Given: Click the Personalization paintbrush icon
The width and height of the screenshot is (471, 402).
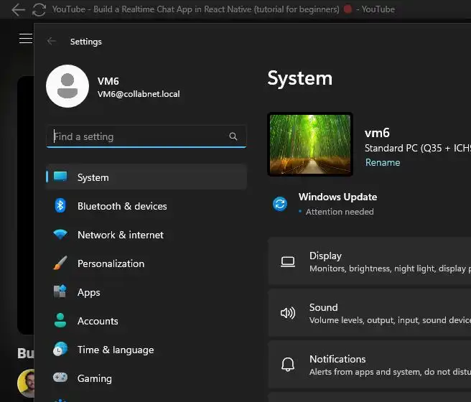Looking at the screenshot, I should tap(60, 263).
